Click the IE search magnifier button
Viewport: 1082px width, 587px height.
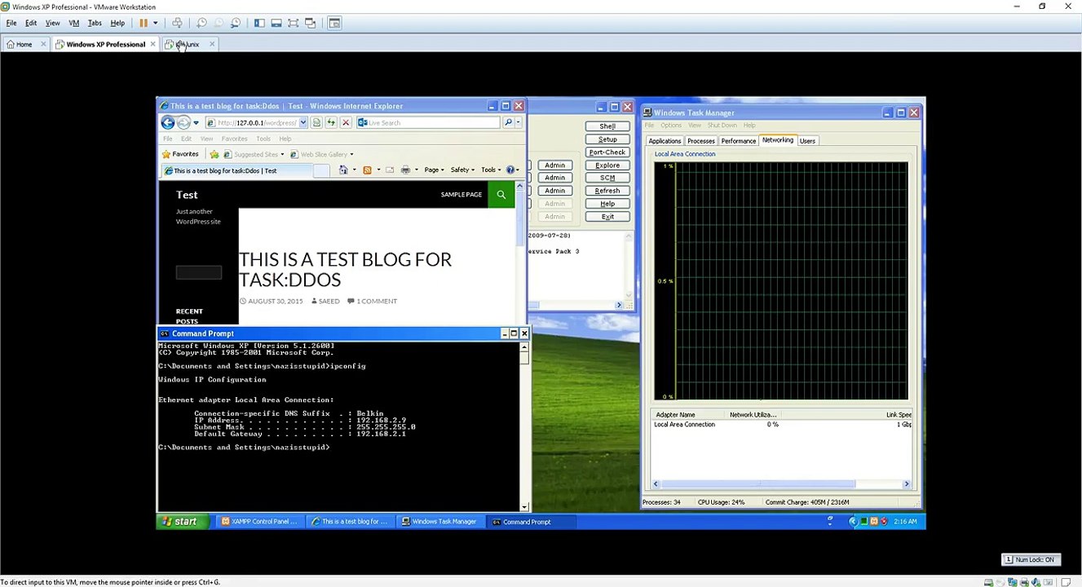pos(508,122)
